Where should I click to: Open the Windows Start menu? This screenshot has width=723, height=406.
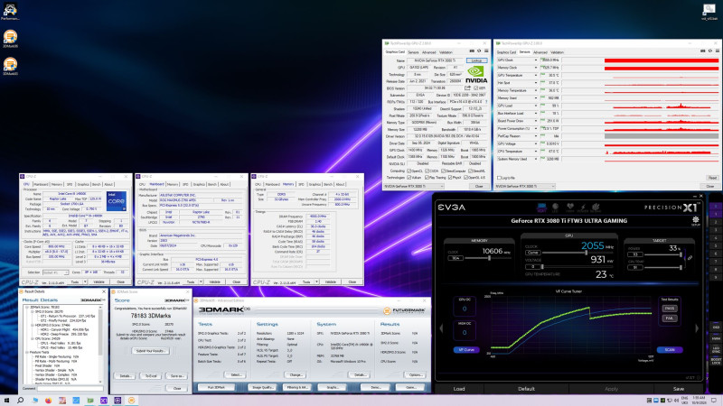pyautogui.click(x=6, y=401)
